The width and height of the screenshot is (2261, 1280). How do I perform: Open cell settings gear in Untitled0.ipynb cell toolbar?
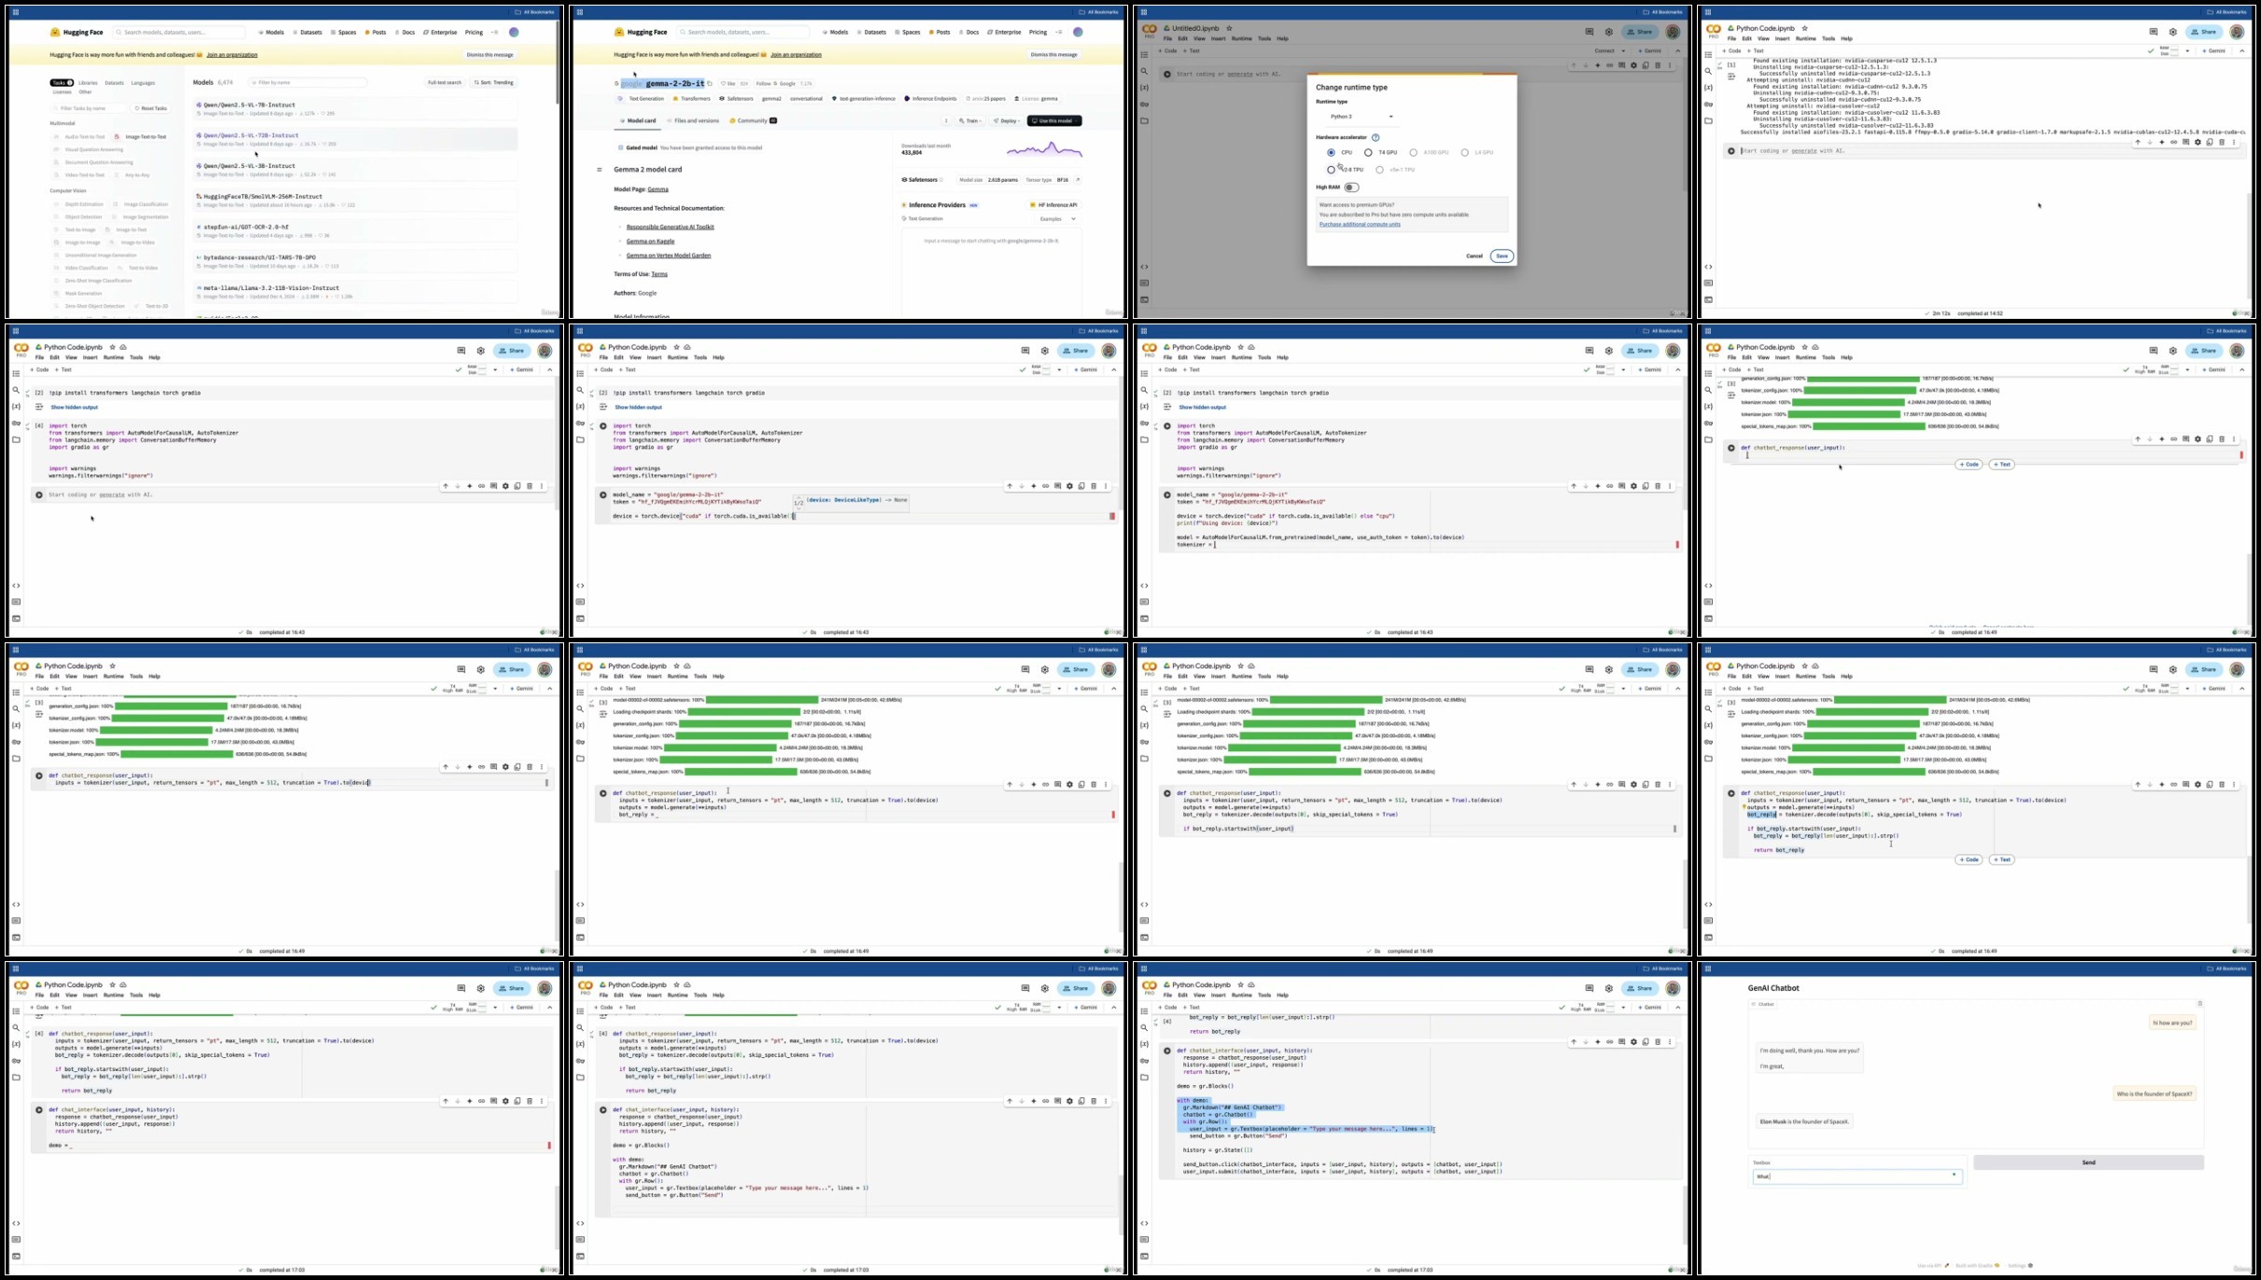(1633, 65)
